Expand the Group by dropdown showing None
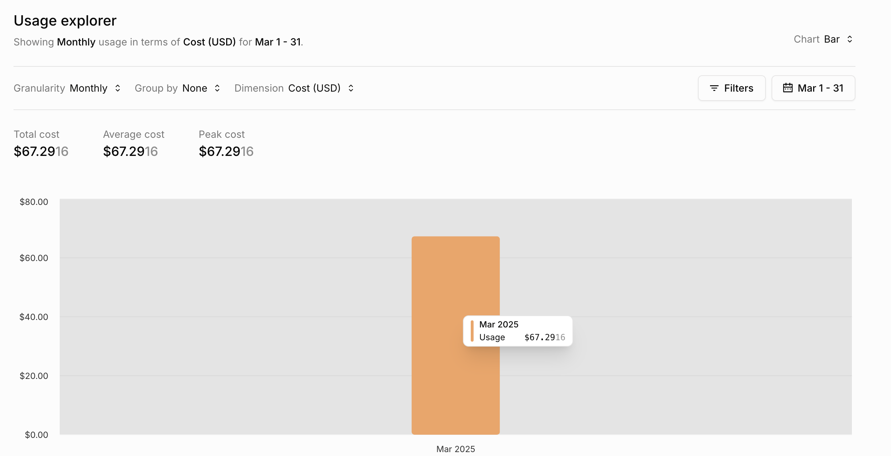The height and width of the screenshot is (456, 891). [194, 88]
